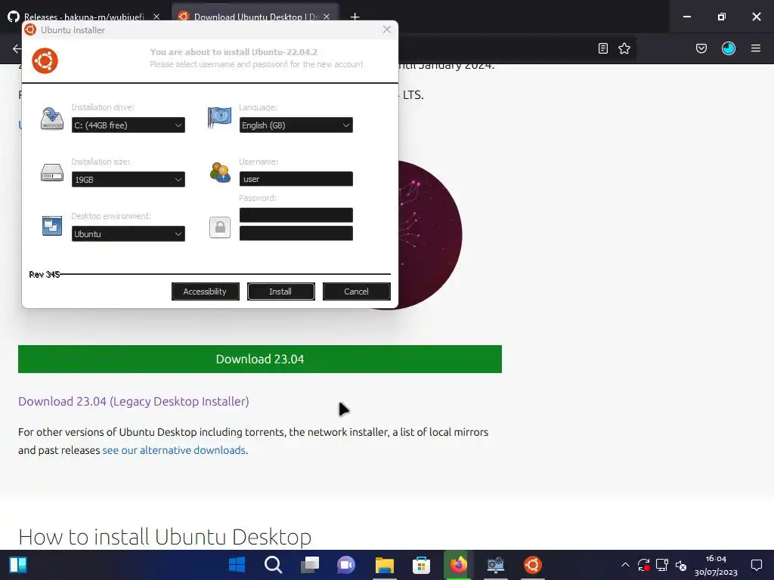Click the language flag icon

(220, 117)
